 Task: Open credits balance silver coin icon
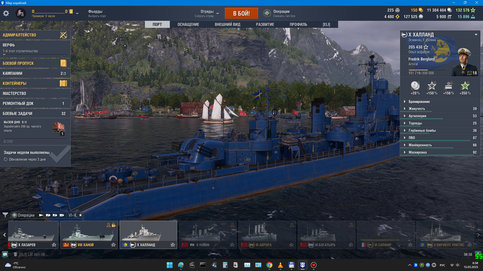[x=450, y=10]
